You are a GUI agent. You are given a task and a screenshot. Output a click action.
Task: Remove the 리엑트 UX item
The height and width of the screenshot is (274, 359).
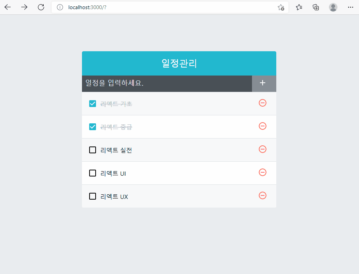tap(263, 195)
